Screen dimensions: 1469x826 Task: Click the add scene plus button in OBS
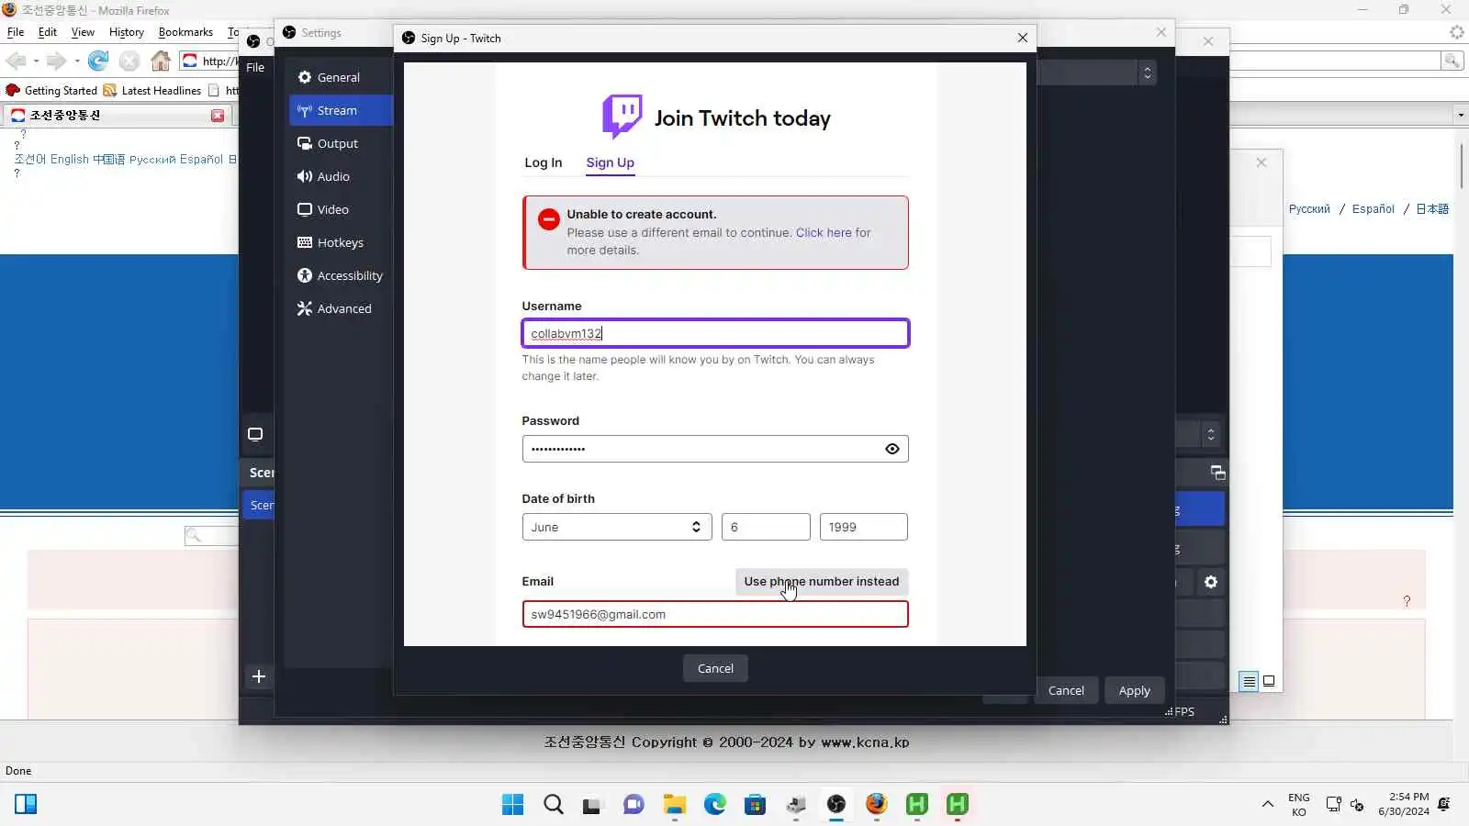(259, 676)
